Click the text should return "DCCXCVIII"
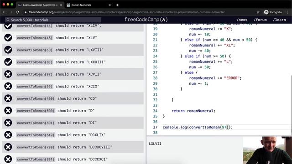This screenshot has height=164, width=292. coord(85,147)
